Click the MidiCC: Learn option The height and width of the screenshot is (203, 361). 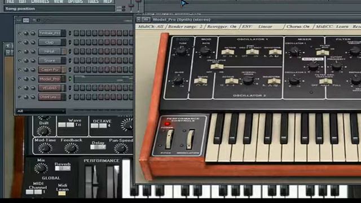[x=332, y=27]
